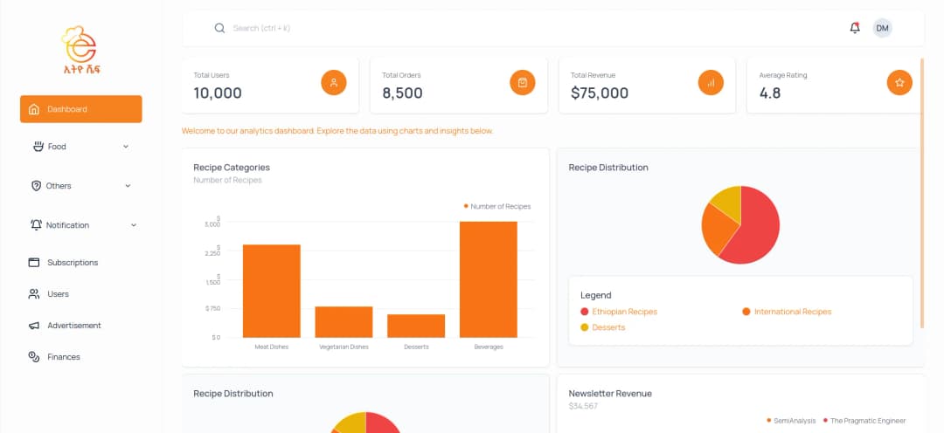Open notifications via top bar bell icon

(x=855, y=28)
